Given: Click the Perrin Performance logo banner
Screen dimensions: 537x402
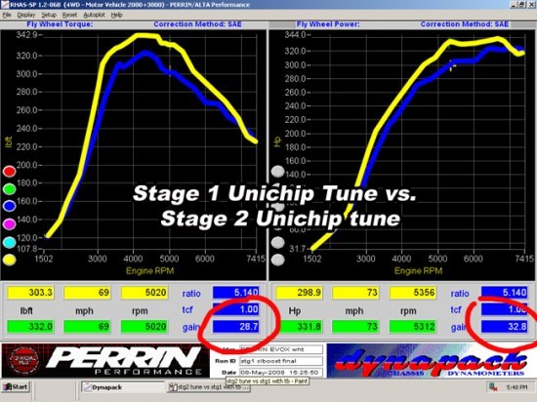Looking at the screenshot, I should tap(105, 361).
